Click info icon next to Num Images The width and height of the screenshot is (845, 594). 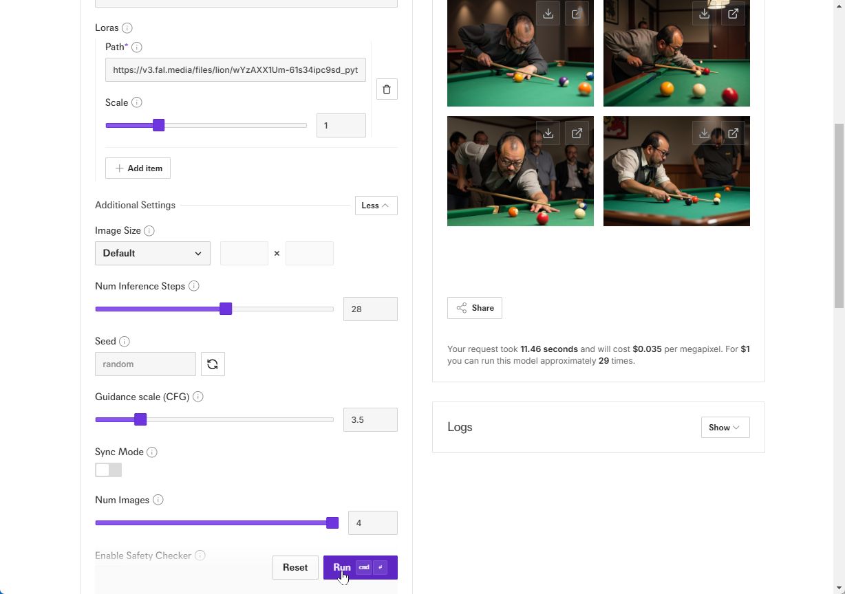158,500
